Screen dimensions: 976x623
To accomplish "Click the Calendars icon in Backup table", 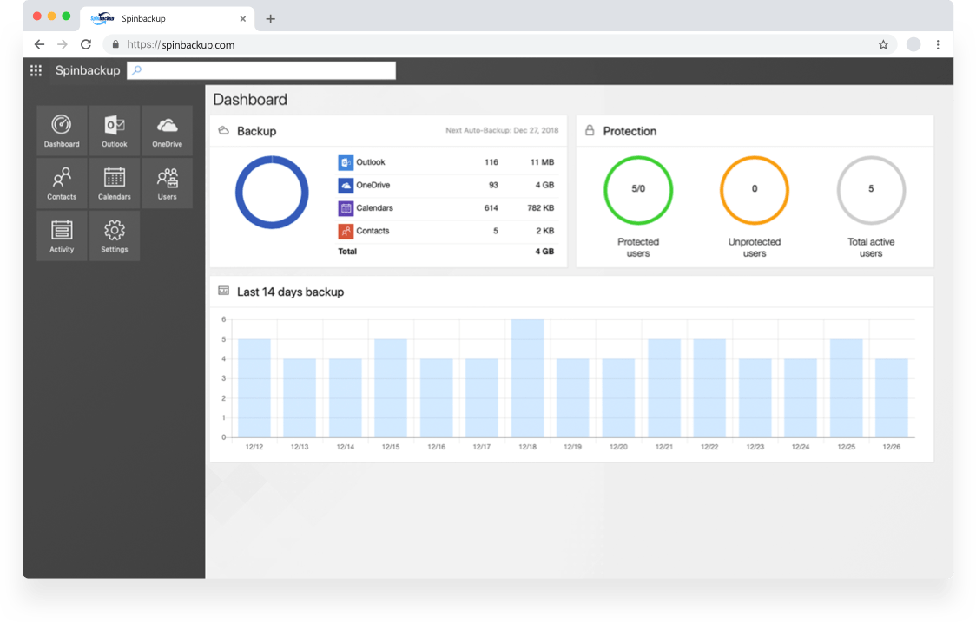I will click(x=346, y=208).
